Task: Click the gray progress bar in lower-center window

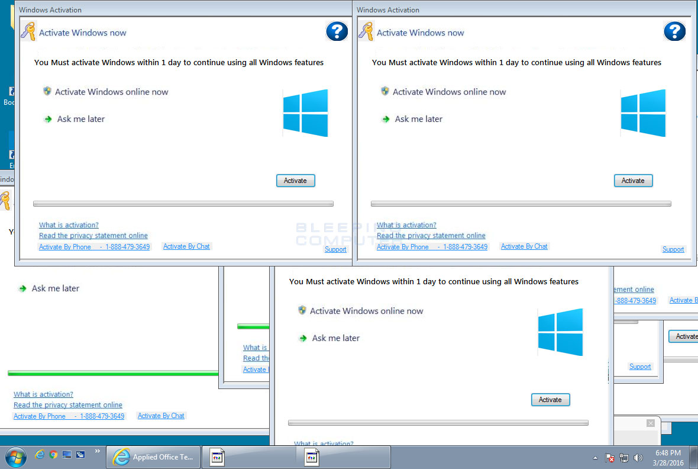Action: pos(438,423)
